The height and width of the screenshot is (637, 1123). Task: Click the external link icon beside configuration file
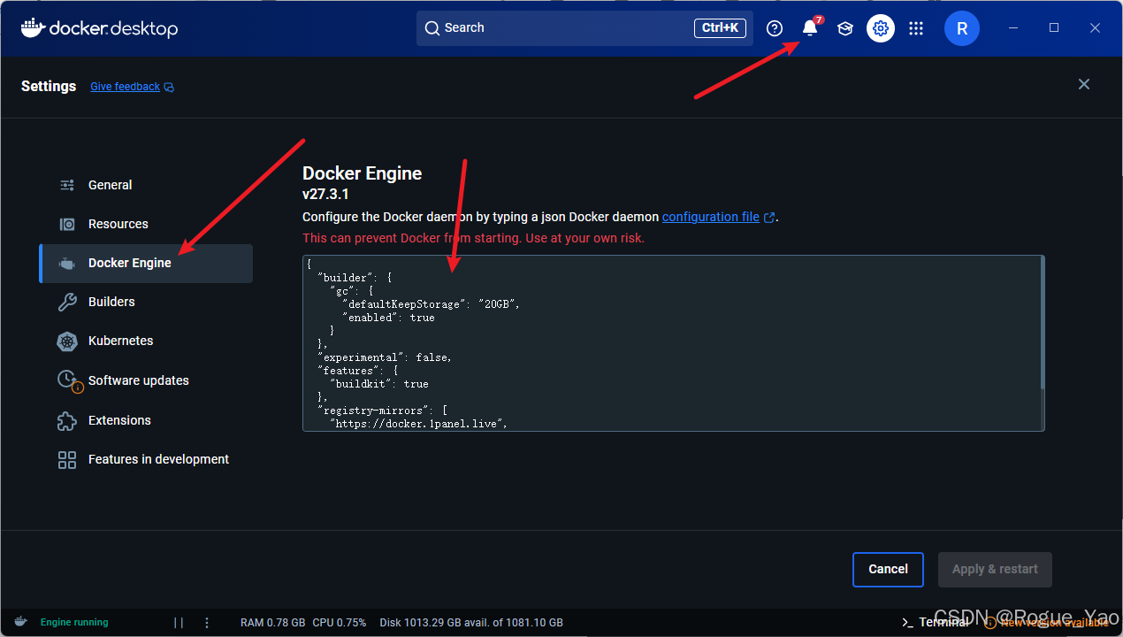tap(769, 217)
